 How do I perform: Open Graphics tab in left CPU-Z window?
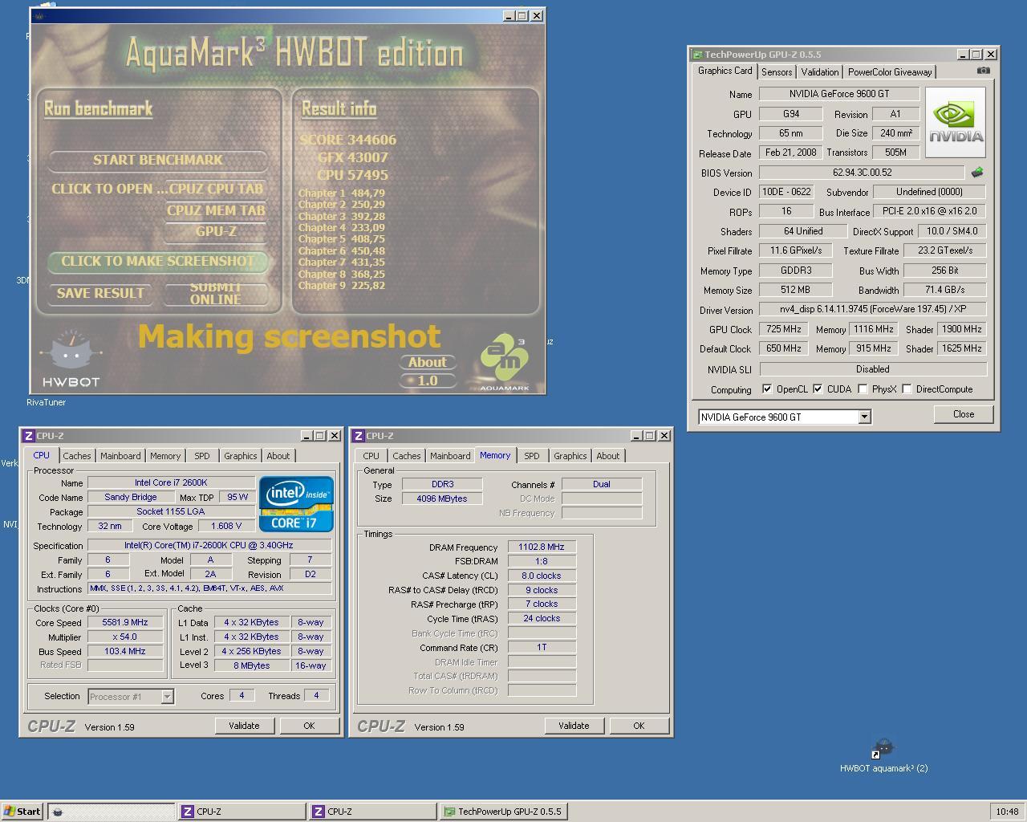pyautogui.click(x=241, y=456)
